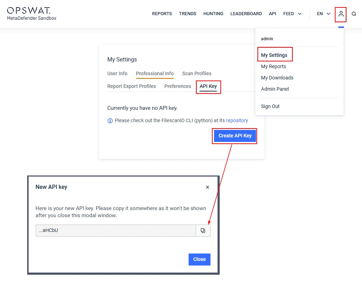Image resolution: width=362 pixels, height=286 pixels.
Task: Click the admin username in the dropdown
Action: pos(267,39)
